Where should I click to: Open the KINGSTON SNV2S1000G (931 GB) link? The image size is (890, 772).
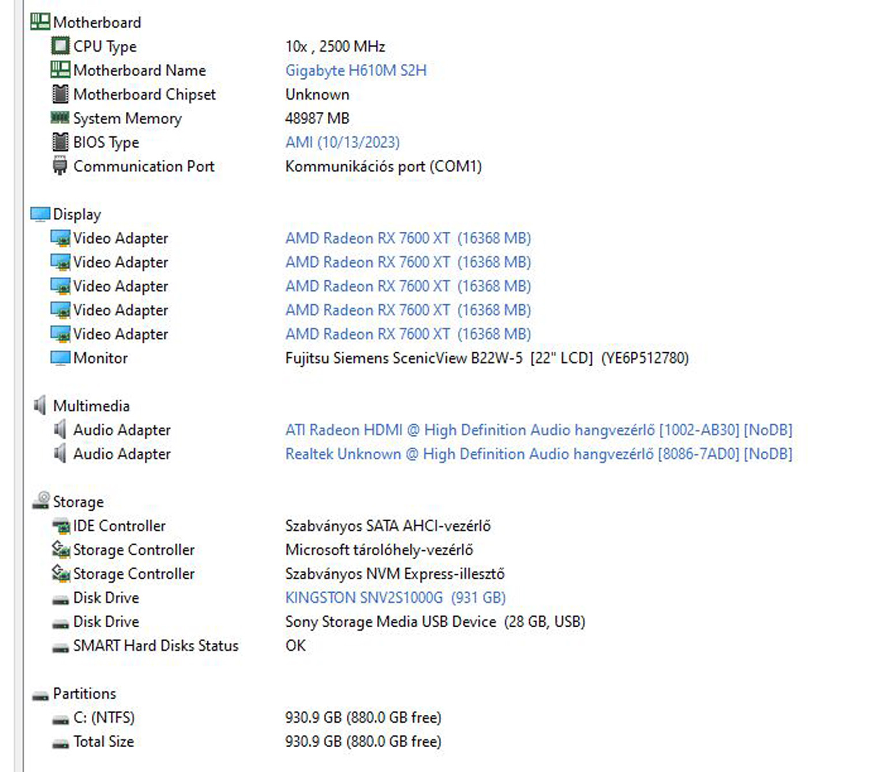point(395,598)
